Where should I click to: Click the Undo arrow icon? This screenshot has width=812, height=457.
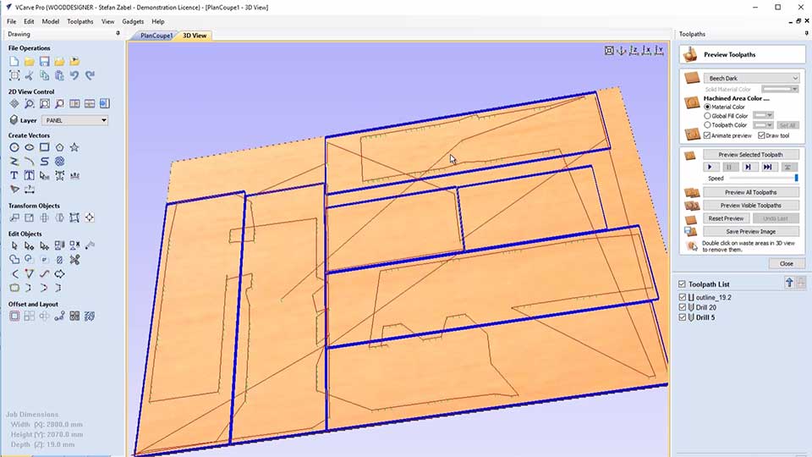74,75
